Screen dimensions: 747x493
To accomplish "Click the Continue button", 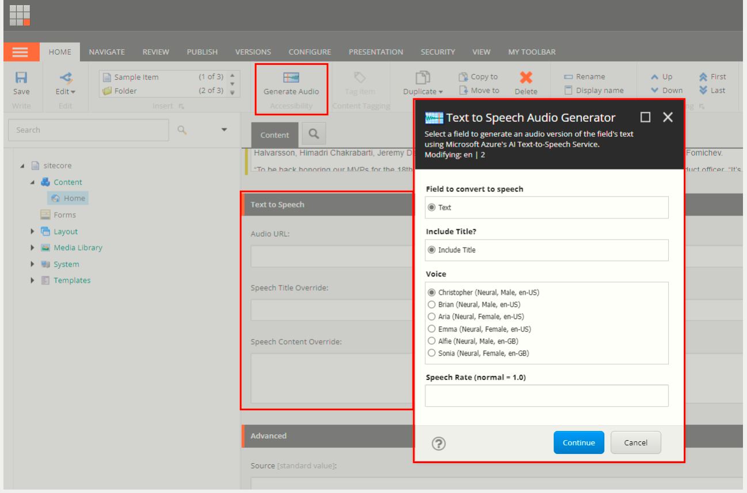I will tap(579, 442).
